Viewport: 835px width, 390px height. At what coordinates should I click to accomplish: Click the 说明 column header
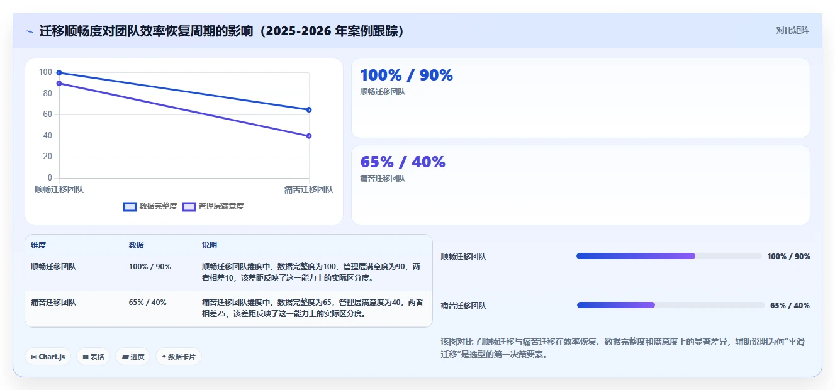[210, 245]
